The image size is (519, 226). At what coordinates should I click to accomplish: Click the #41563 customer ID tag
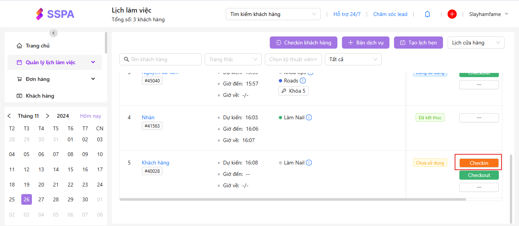point(152,126)
